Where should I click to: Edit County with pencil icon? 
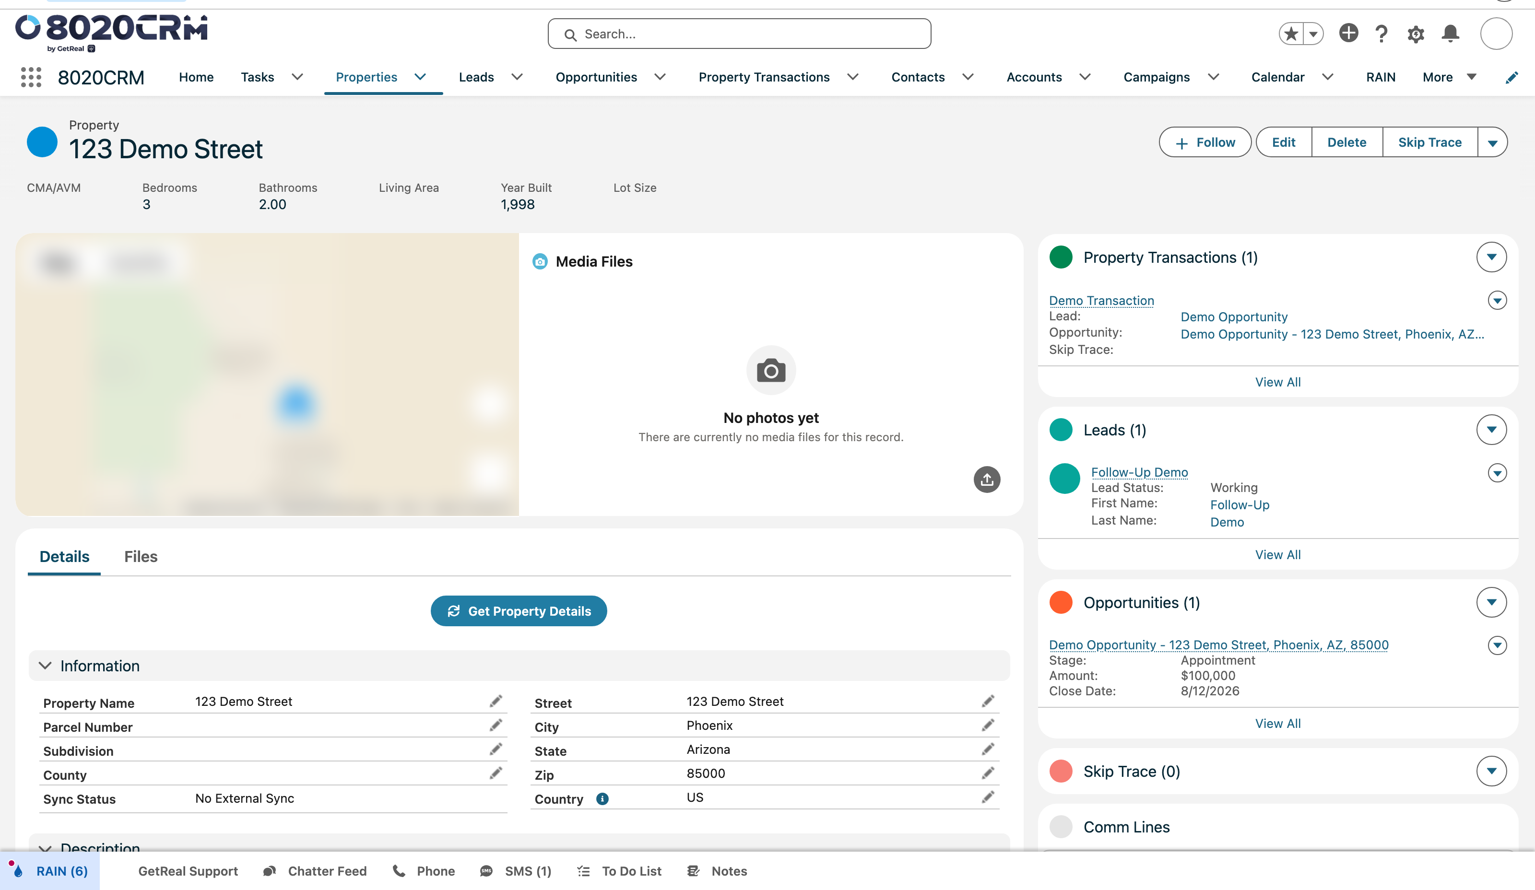496,773
